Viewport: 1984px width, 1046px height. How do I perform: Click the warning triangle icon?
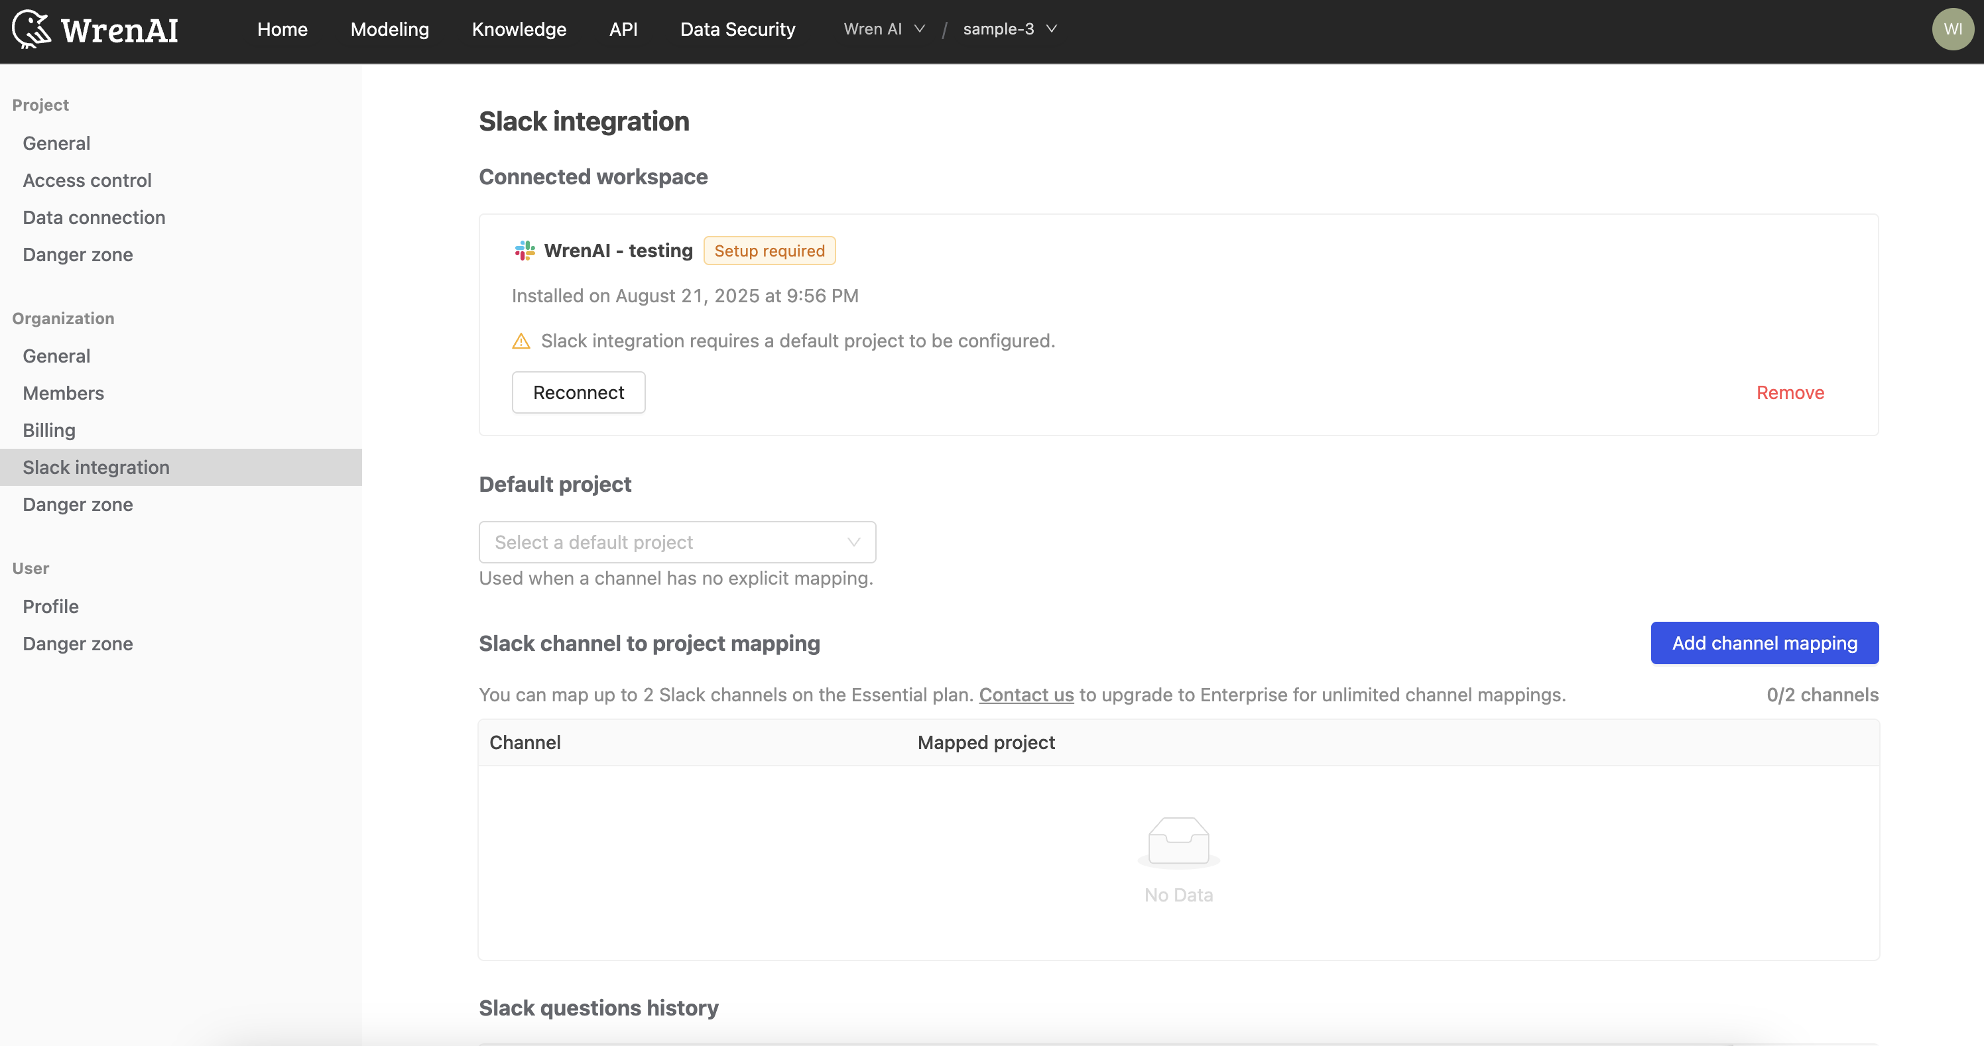click(x=521, y=341)
